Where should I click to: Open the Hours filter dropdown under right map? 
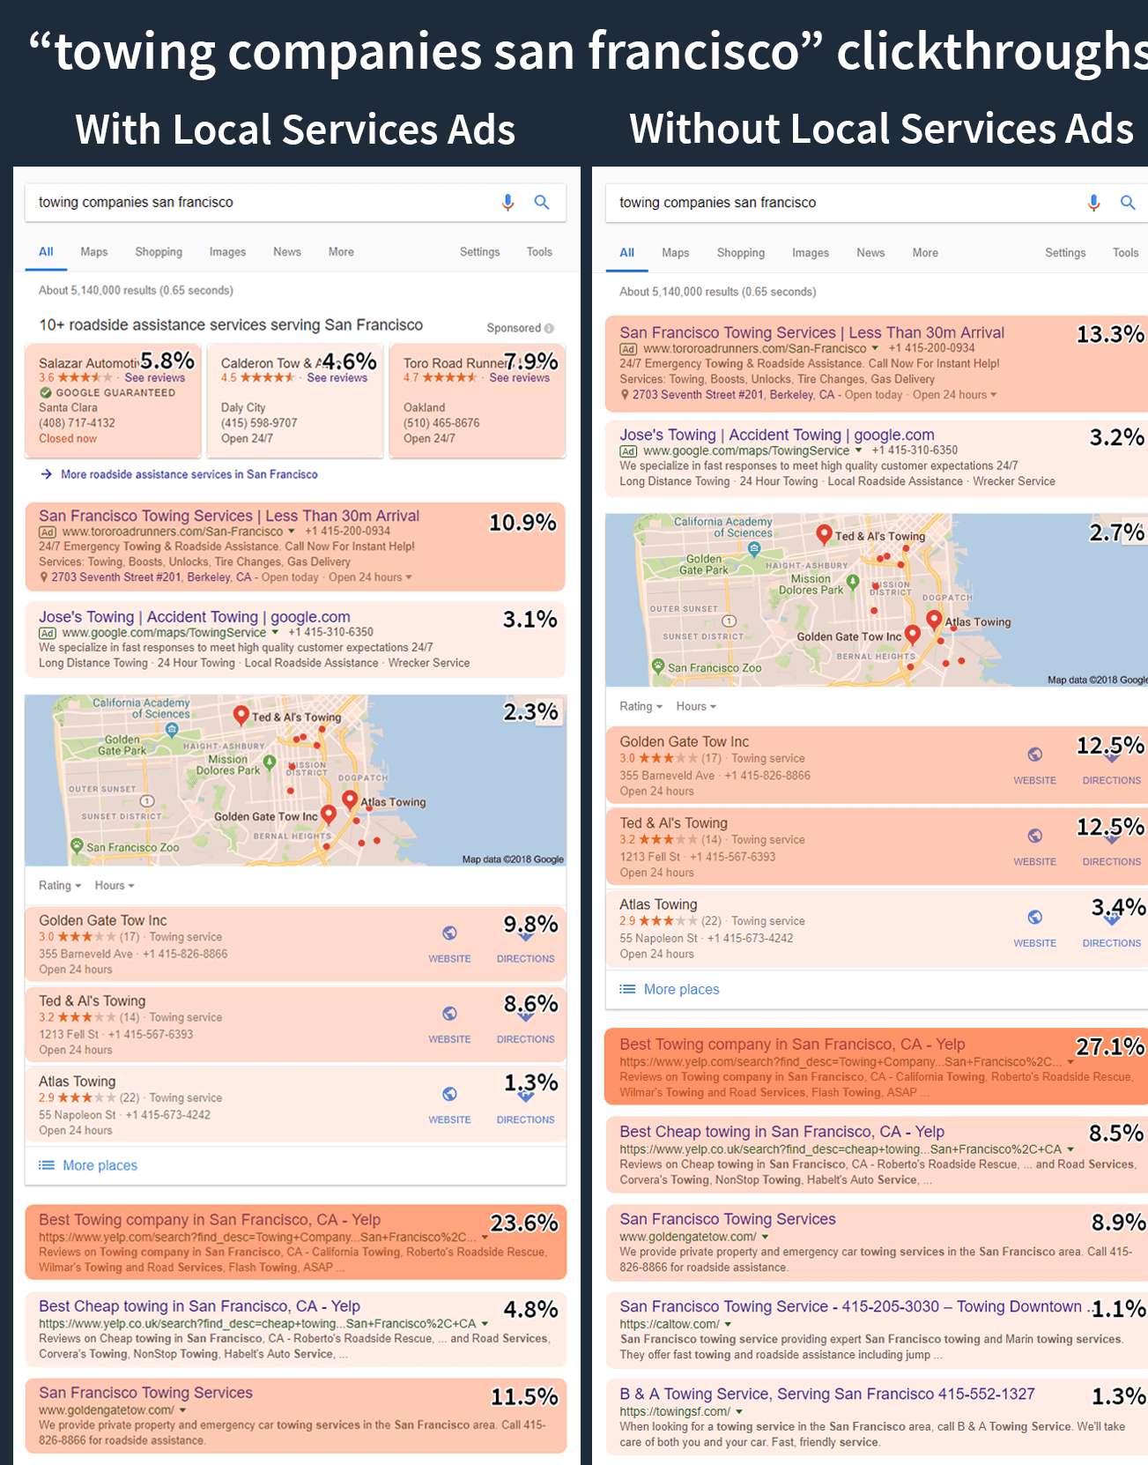pyautogui.click(x=696, y=706)
